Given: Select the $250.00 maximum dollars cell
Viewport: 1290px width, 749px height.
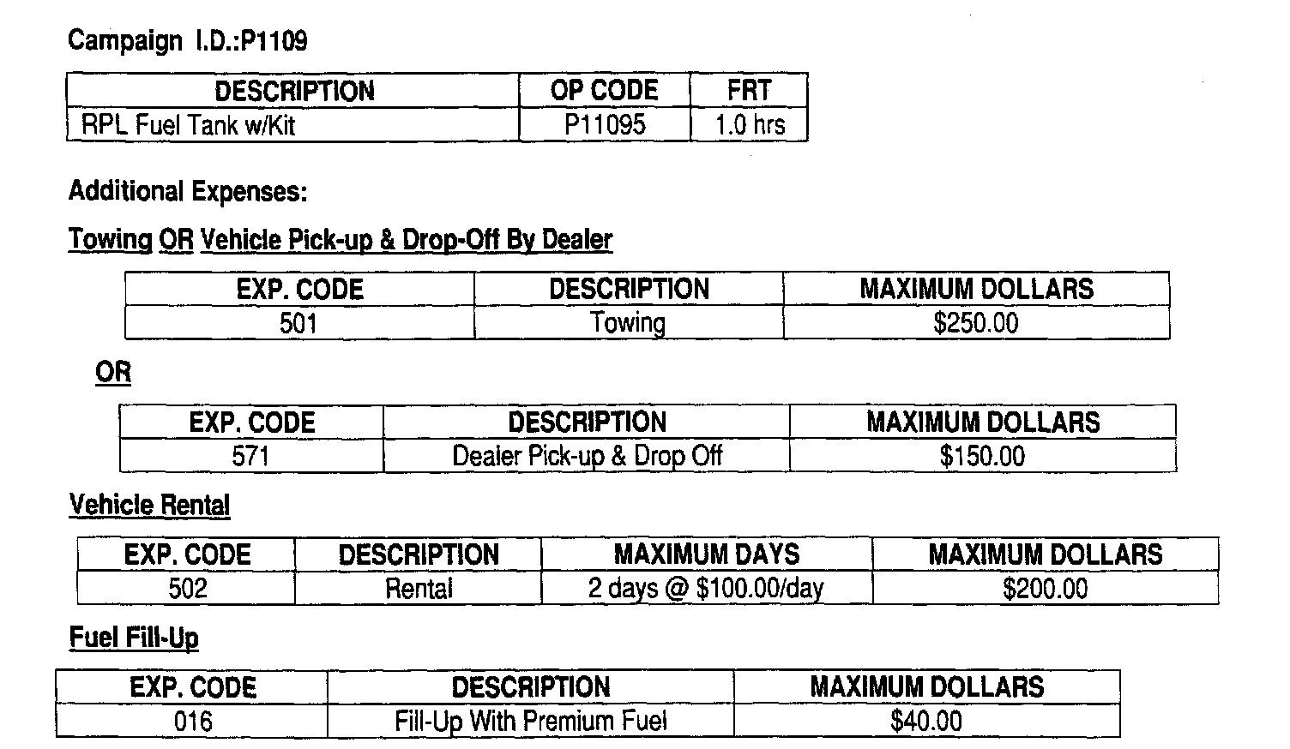Looking at the screenshot, I should coord(976,323).
